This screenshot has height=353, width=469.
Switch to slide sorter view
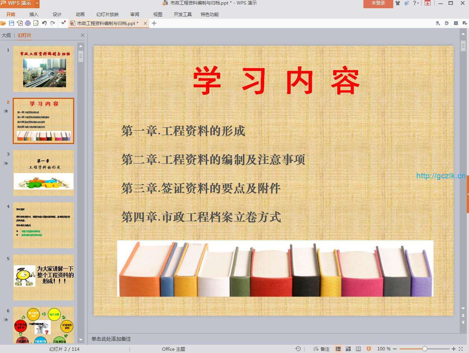(348, 349)
